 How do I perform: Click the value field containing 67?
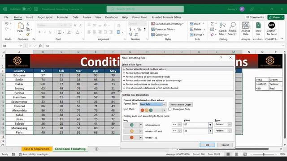coord(196,125)
